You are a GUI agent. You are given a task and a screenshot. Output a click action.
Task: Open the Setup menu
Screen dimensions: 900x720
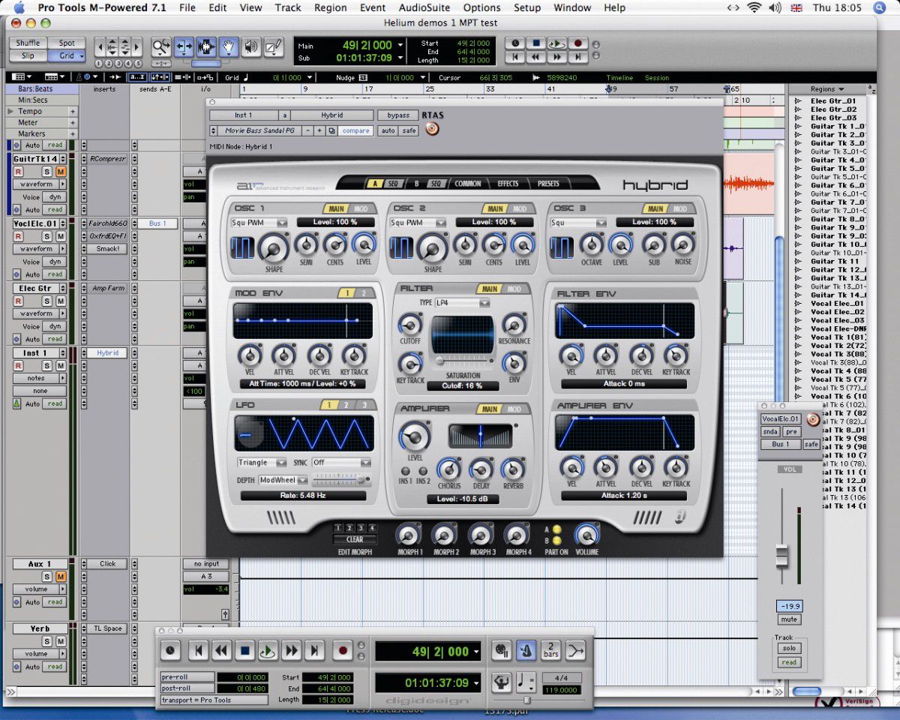coord(527,7)
